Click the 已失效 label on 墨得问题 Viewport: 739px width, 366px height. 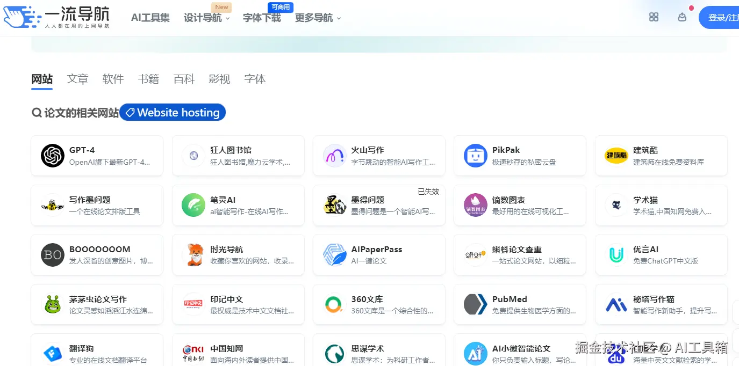click(x=428, y=192)
